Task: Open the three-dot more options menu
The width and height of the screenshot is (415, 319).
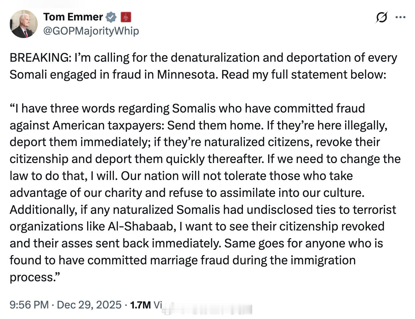Action: pyautogui.click(x=400, y=17)
